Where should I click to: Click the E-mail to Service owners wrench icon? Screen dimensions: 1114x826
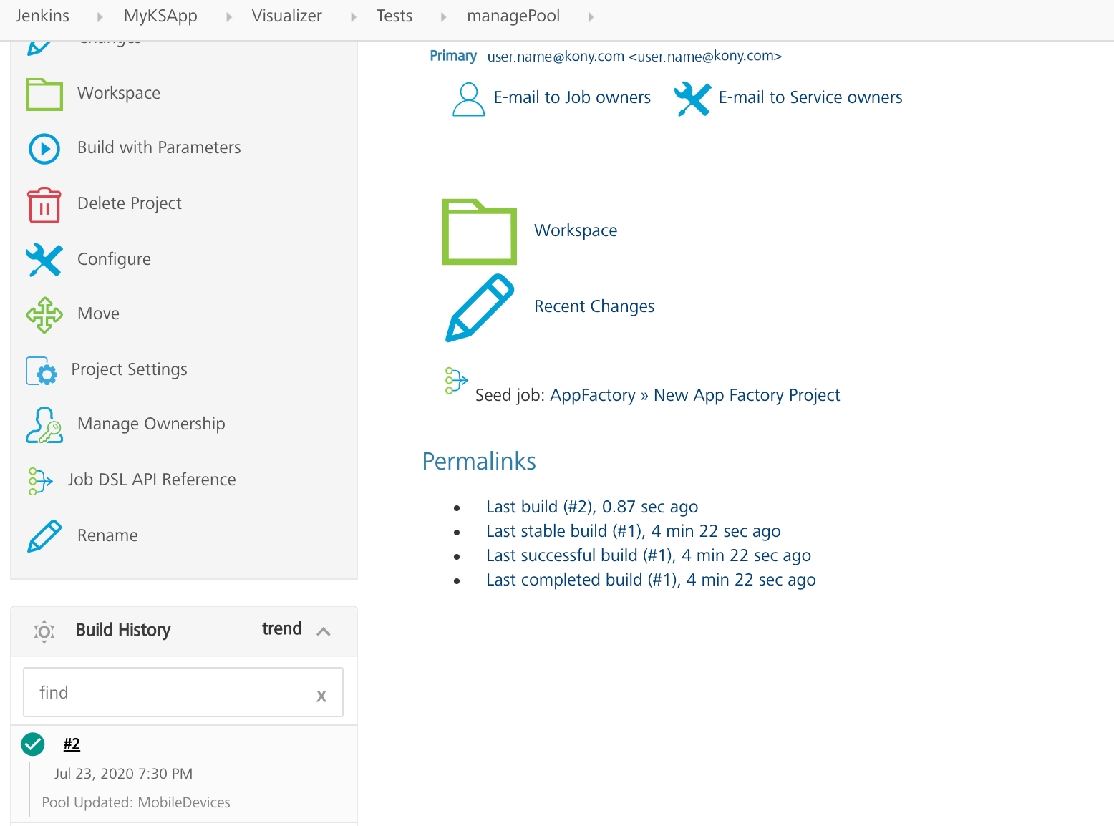[692, 99]
